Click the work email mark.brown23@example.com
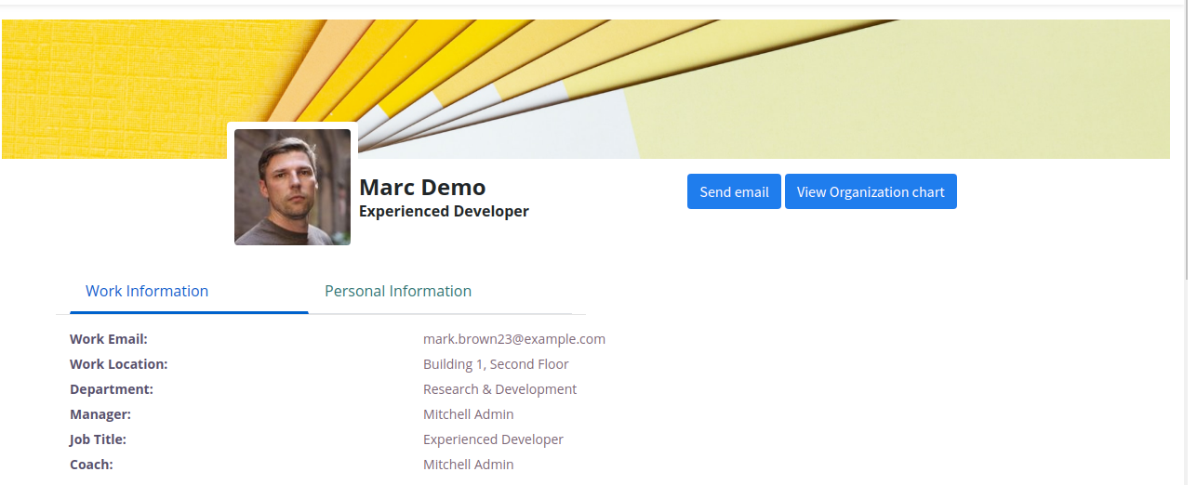Screen dimensions: 1197x485 point(513,339)
